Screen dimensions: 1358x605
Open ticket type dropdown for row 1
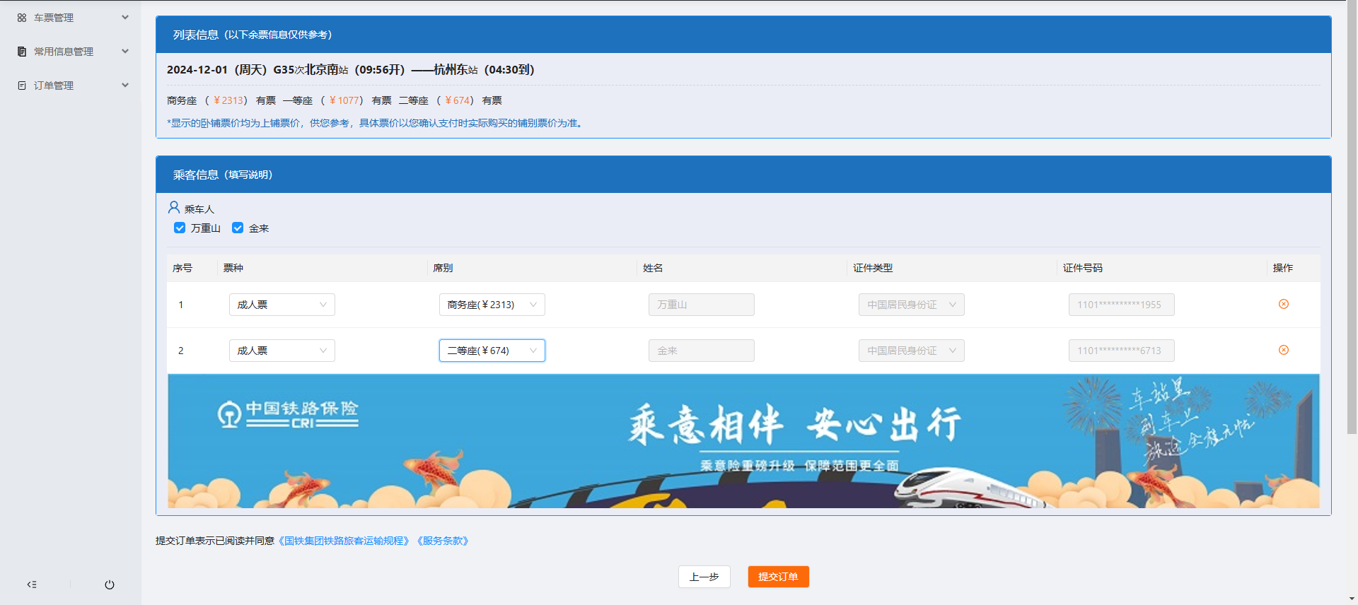point(282,305)
